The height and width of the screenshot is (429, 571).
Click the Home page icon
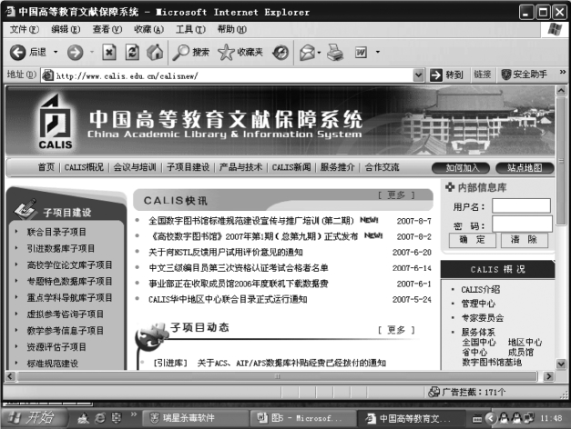pos(155,53)
